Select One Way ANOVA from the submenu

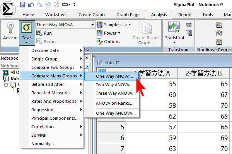coord(114,76)
